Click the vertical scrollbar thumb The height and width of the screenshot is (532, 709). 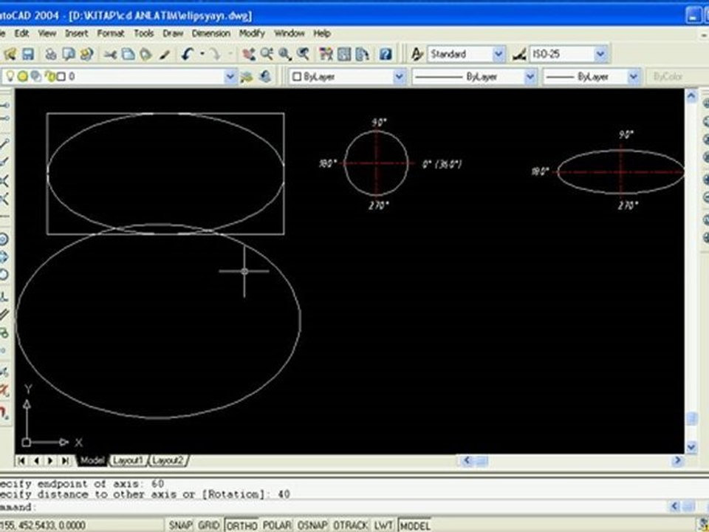(x=691, y=418)
